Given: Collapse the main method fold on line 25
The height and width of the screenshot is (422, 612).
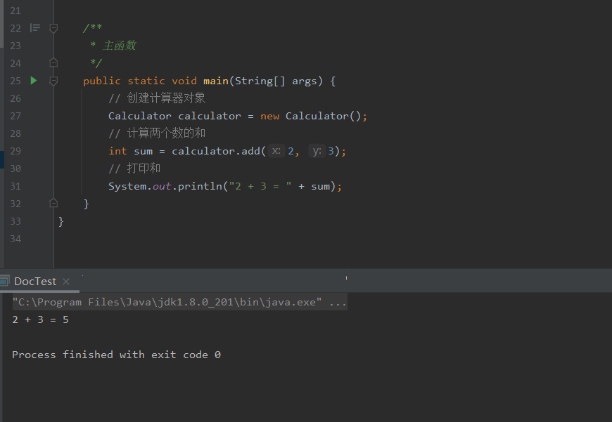Looking at the screenshot, I should click(54, 81).
